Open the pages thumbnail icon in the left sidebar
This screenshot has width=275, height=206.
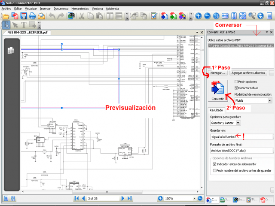pos(11,51)
